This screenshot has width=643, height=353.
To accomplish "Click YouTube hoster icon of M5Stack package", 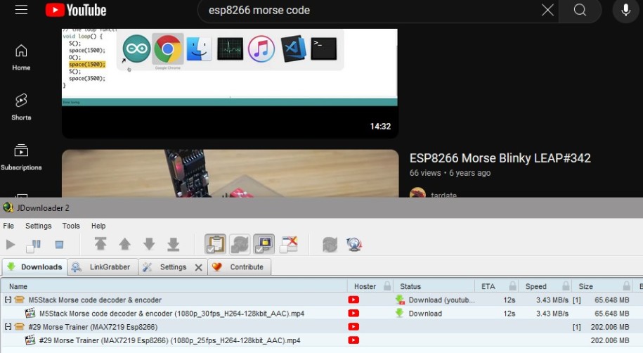I will 353,300.
